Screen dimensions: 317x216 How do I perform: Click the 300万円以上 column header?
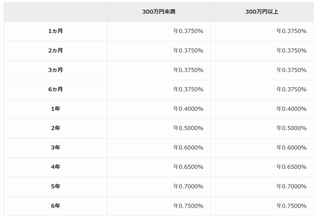pos(262,12)
